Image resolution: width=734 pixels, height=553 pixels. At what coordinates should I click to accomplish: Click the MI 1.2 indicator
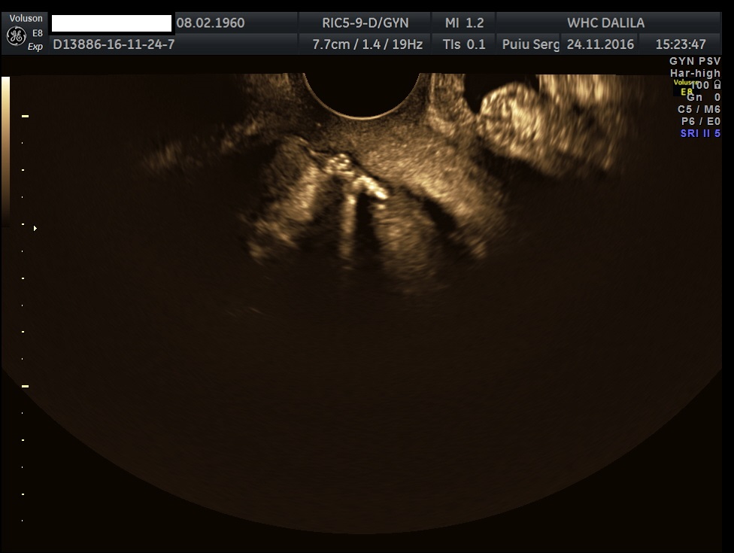(x=464, y=23)
